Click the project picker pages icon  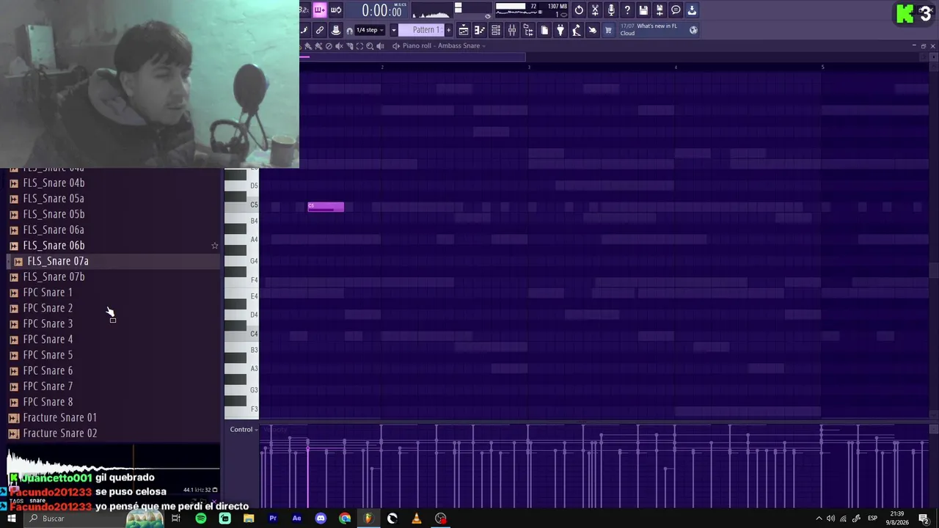point(544,30)
